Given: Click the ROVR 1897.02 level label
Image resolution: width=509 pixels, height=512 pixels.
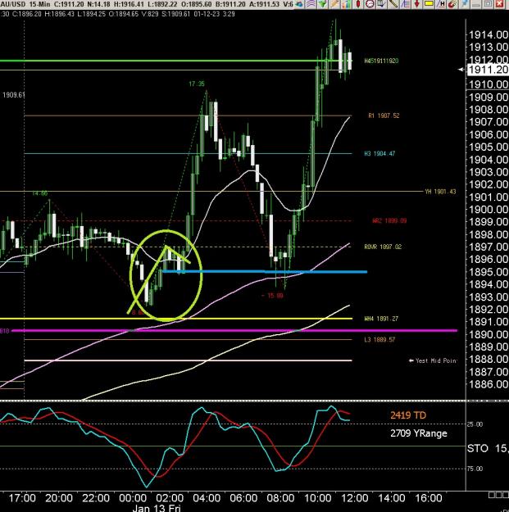Looking at the screenshot, I should pyautogui.click(x=383, y=247).
